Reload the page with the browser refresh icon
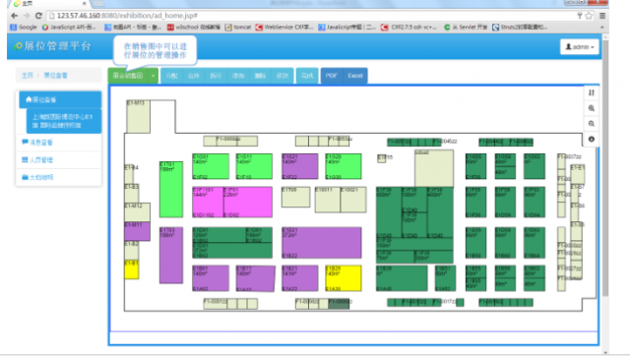Image resolution: width=630 pixels, height=356 pixels. [x=38, y=16]
